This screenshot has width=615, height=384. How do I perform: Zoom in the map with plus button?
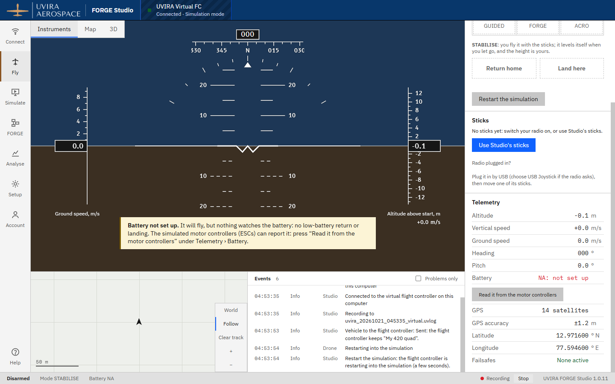(x=231, y=351)
